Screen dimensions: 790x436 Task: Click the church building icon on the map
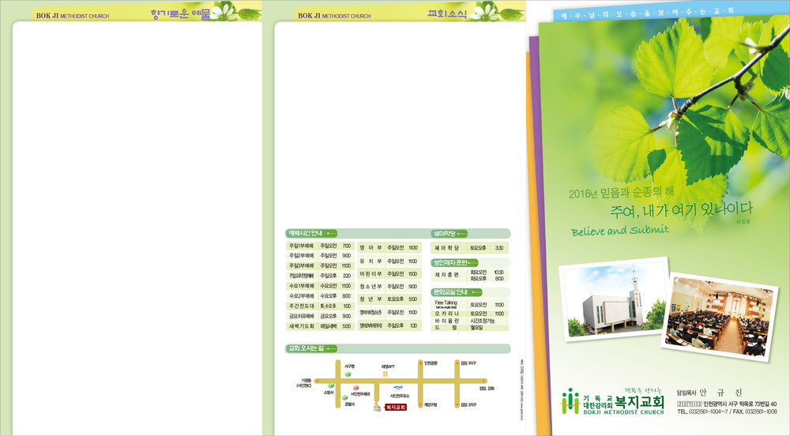pos(377,407)
